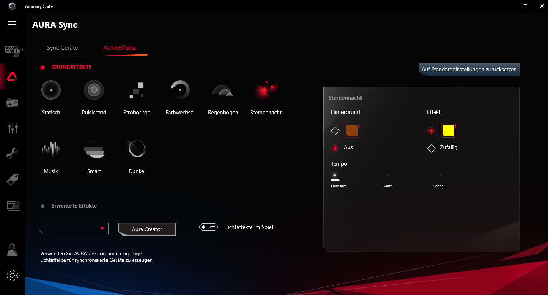Viewport: 548px width, 295px height.
Task: Click the AURA Sync page title
Action: tap(55, 25)
